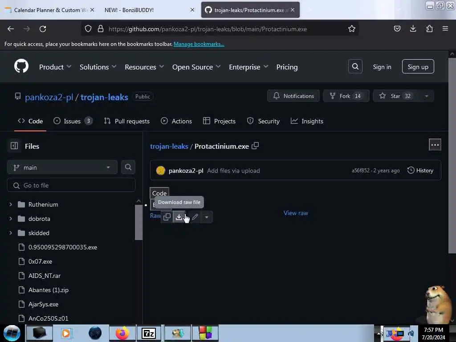This screenshot has height=342, width=456.
Task: Click the Save to Pocket icon
Action: [x=397, y=28]
